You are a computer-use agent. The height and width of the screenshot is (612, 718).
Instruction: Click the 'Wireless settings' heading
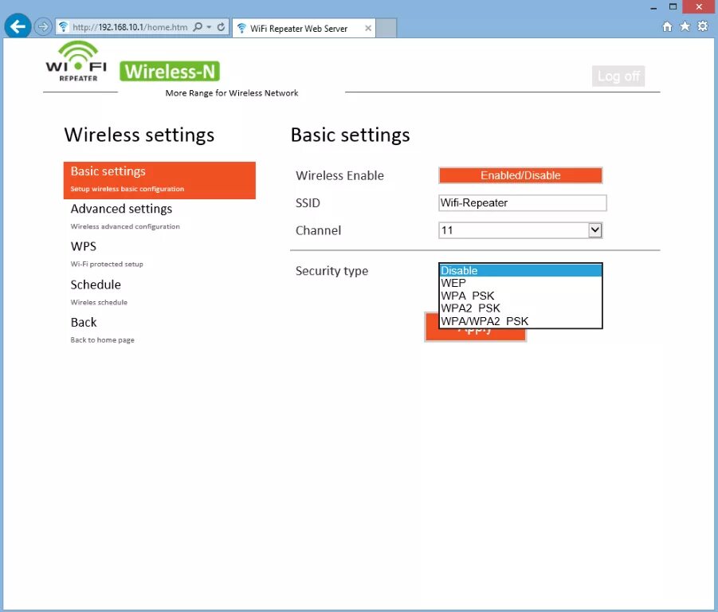(139, 135)
